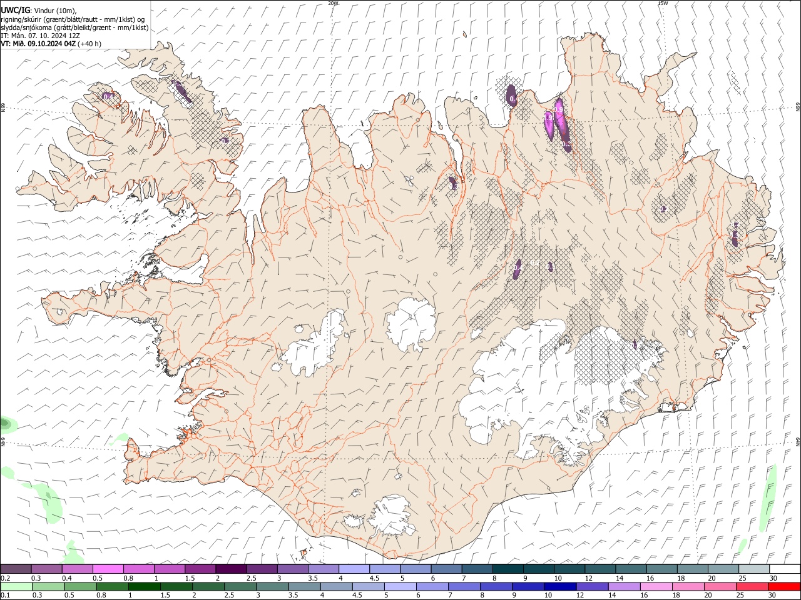This screenshot has height=600, width=801.
Task: Click the top-row legend swatch between 0.2 and 0.3
Action: click(x=16, y=569)
